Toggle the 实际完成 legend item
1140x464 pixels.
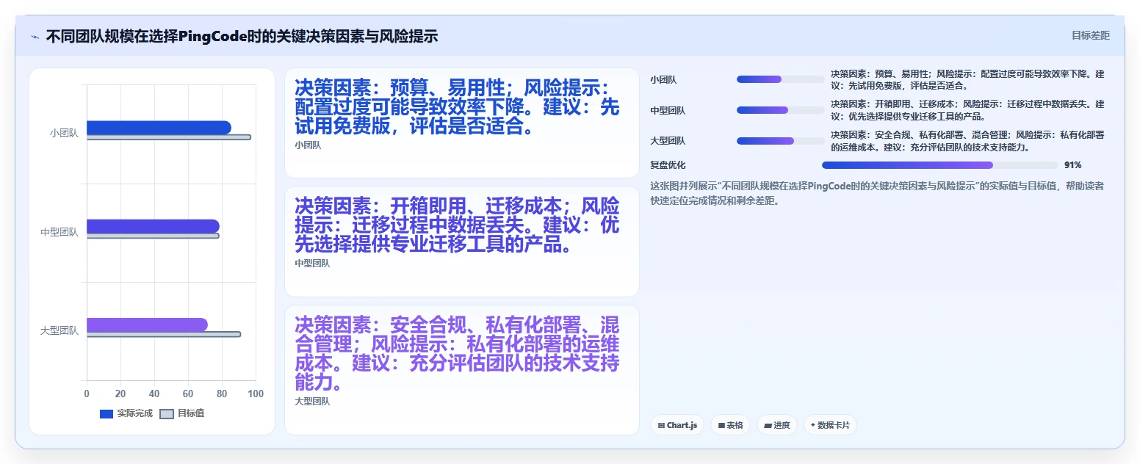coord(126,413)
